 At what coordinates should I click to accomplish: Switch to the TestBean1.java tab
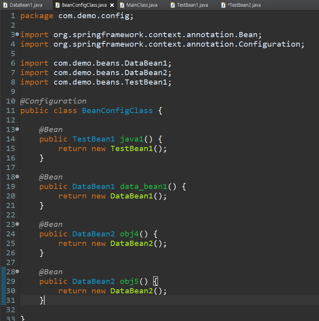192,5
